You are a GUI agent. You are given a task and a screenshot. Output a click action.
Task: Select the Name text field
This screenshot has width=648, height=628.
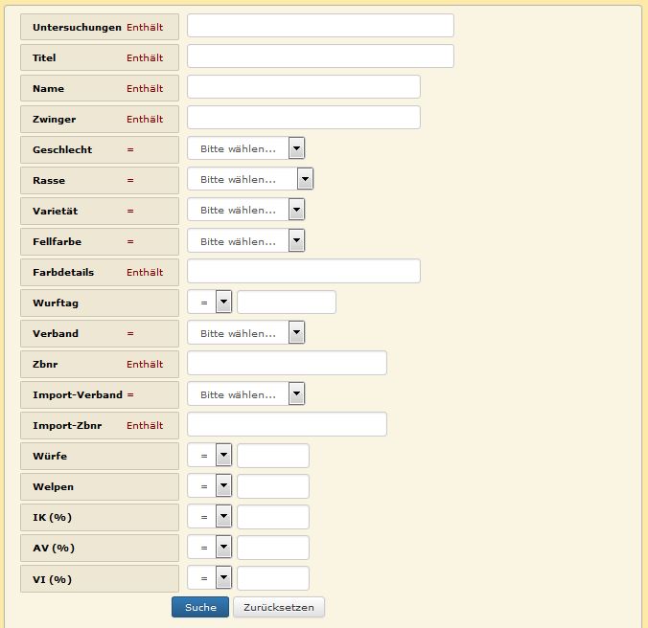pyautogui.click(x=304, y=87)
